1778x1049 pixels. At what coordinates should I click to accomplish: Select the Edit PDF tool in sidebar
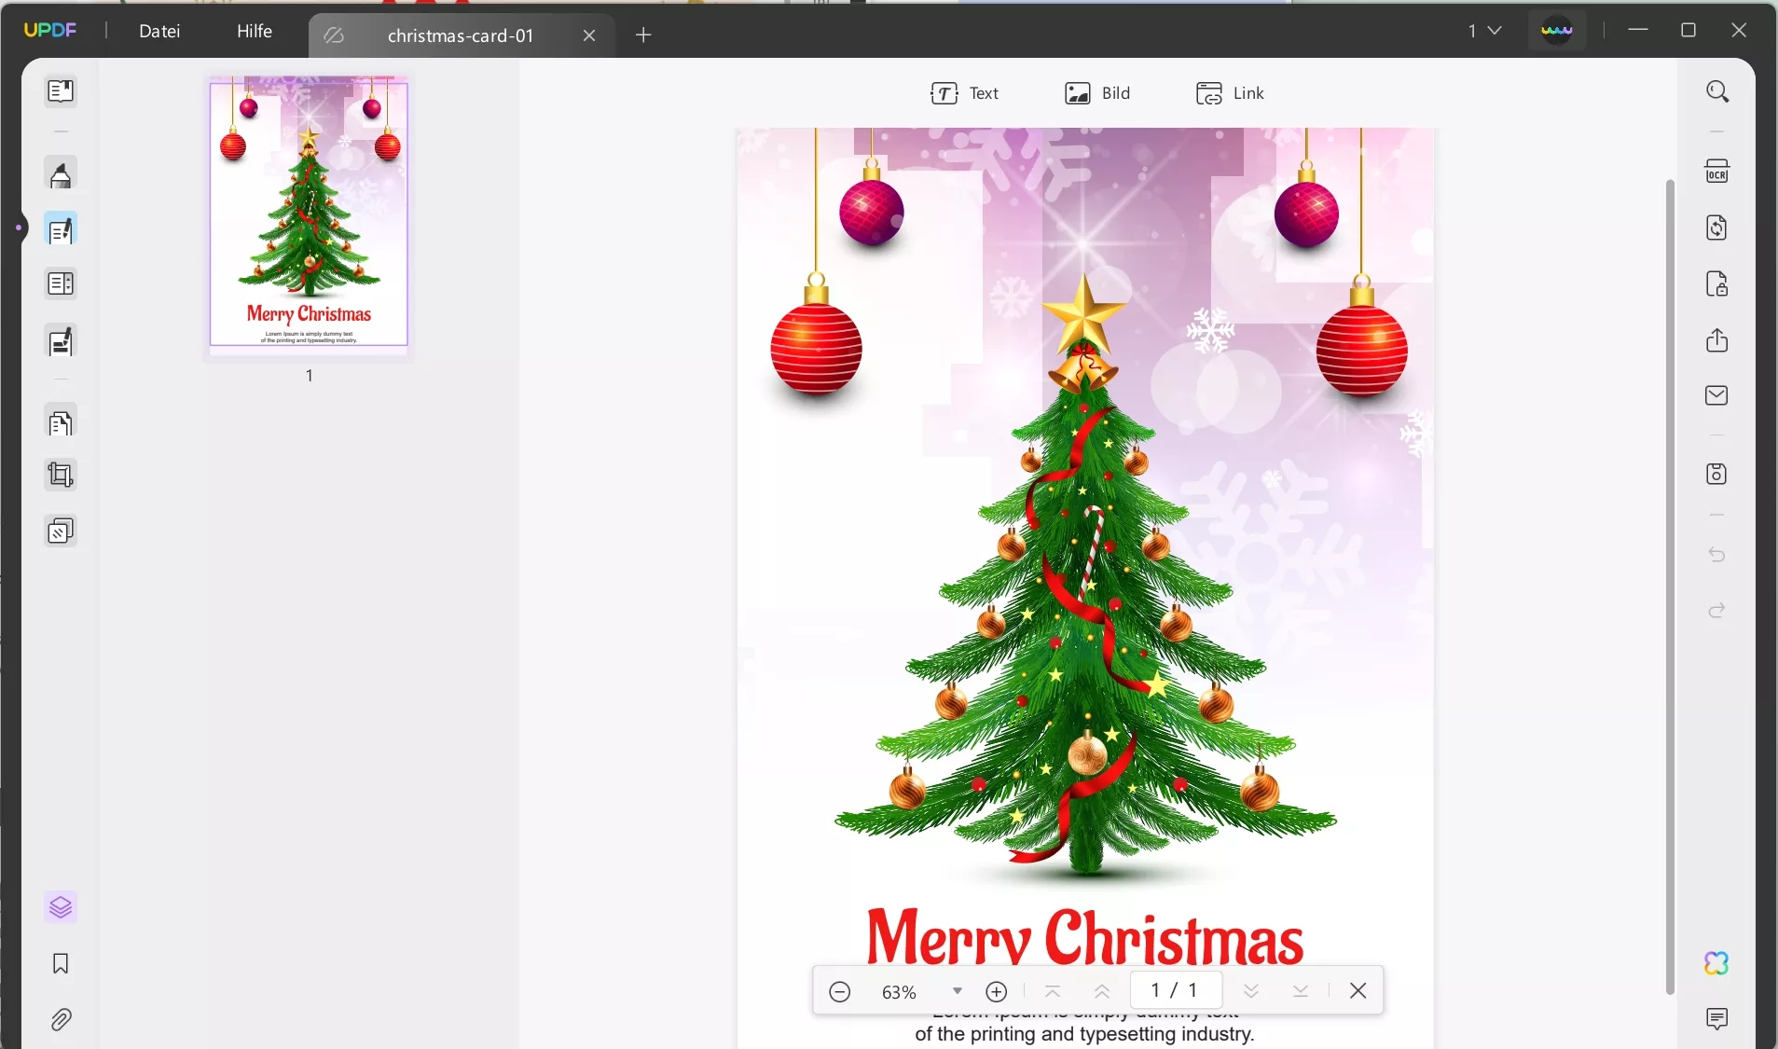[61, 230]
